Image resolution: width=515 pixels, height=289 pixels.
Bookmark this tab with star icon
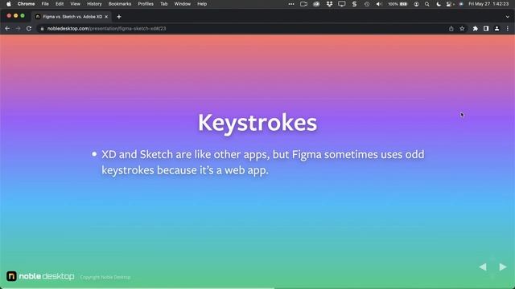point(462,29)
